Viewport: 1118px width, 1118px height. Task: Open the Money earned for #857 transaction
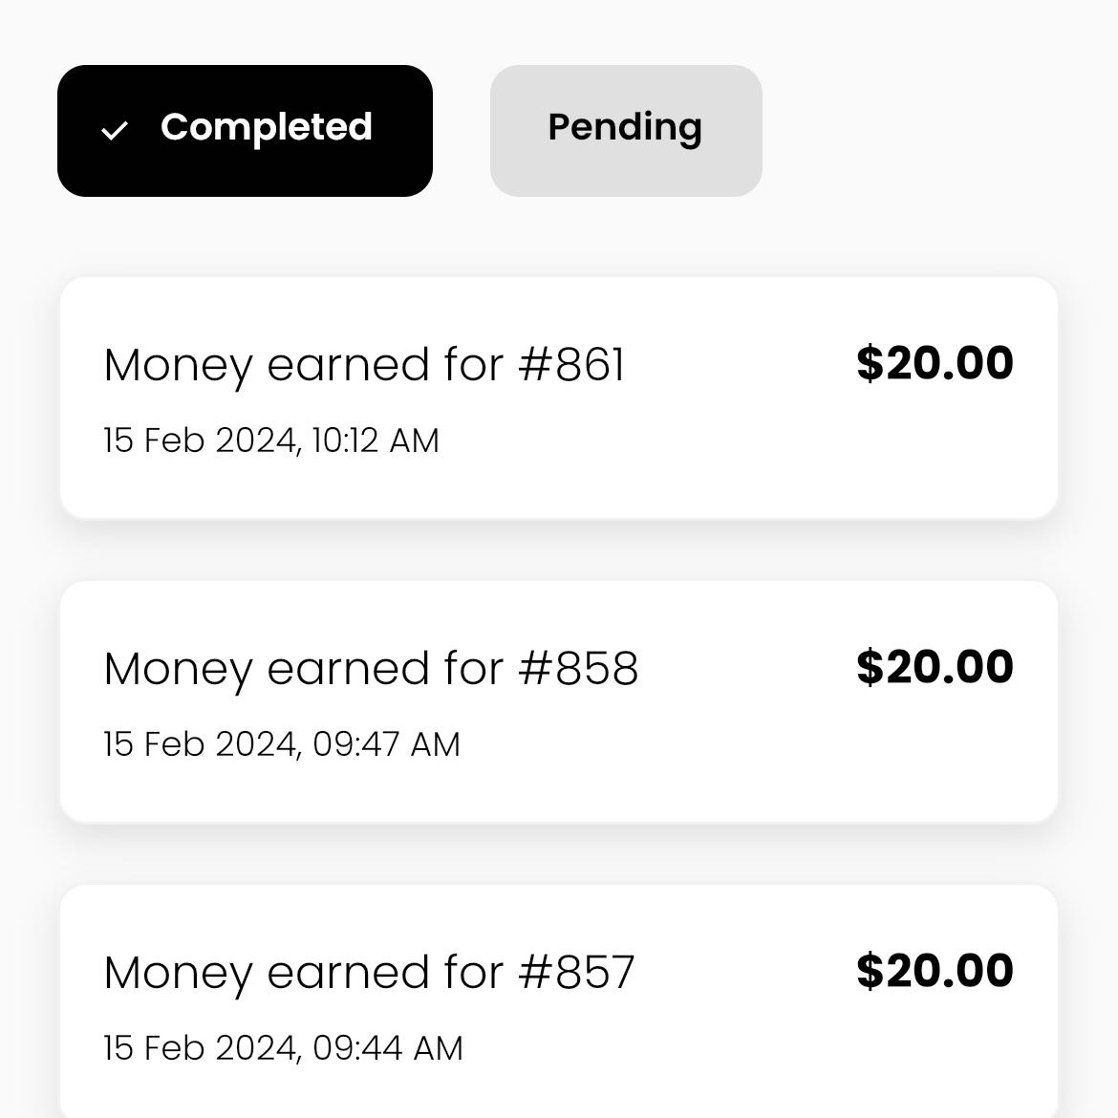click(x=558, y=1003)
